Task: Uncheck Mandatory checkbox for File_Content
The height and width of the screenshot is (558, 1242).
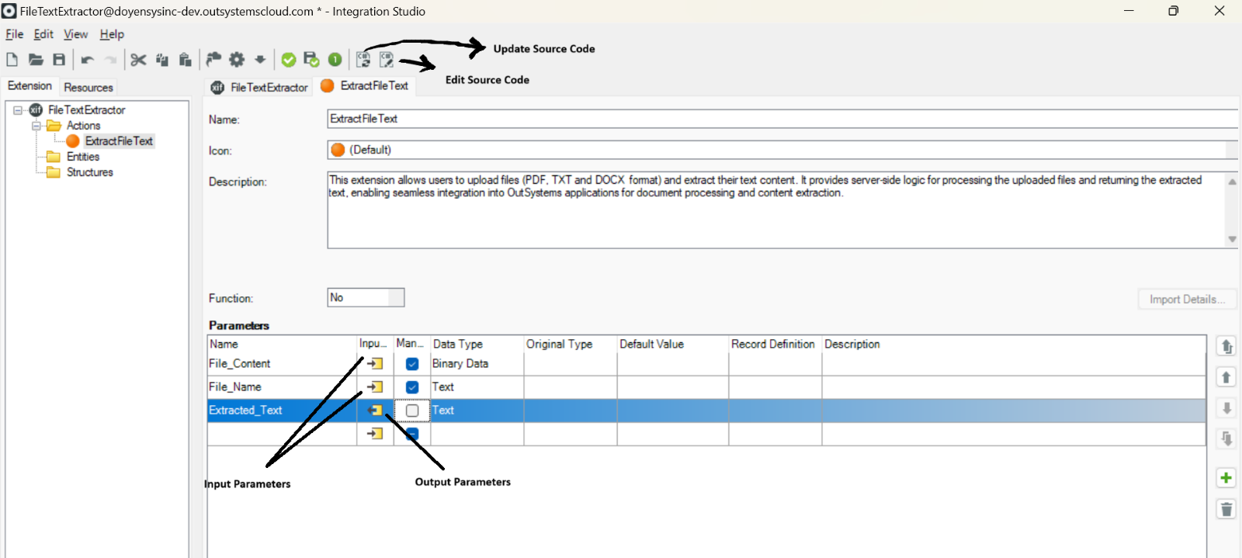Action: (x=412, y=364)
